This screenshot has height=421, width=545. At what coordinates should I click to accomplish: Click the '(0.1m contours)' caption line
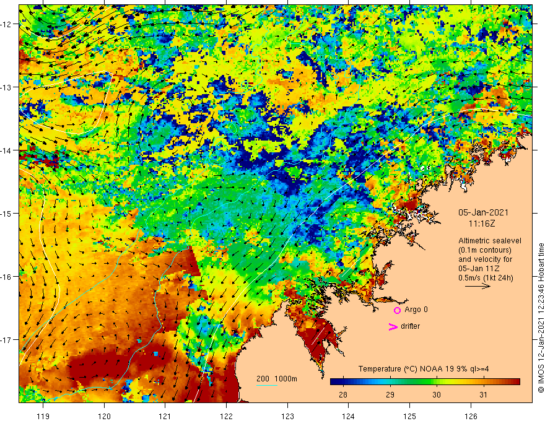485,250
